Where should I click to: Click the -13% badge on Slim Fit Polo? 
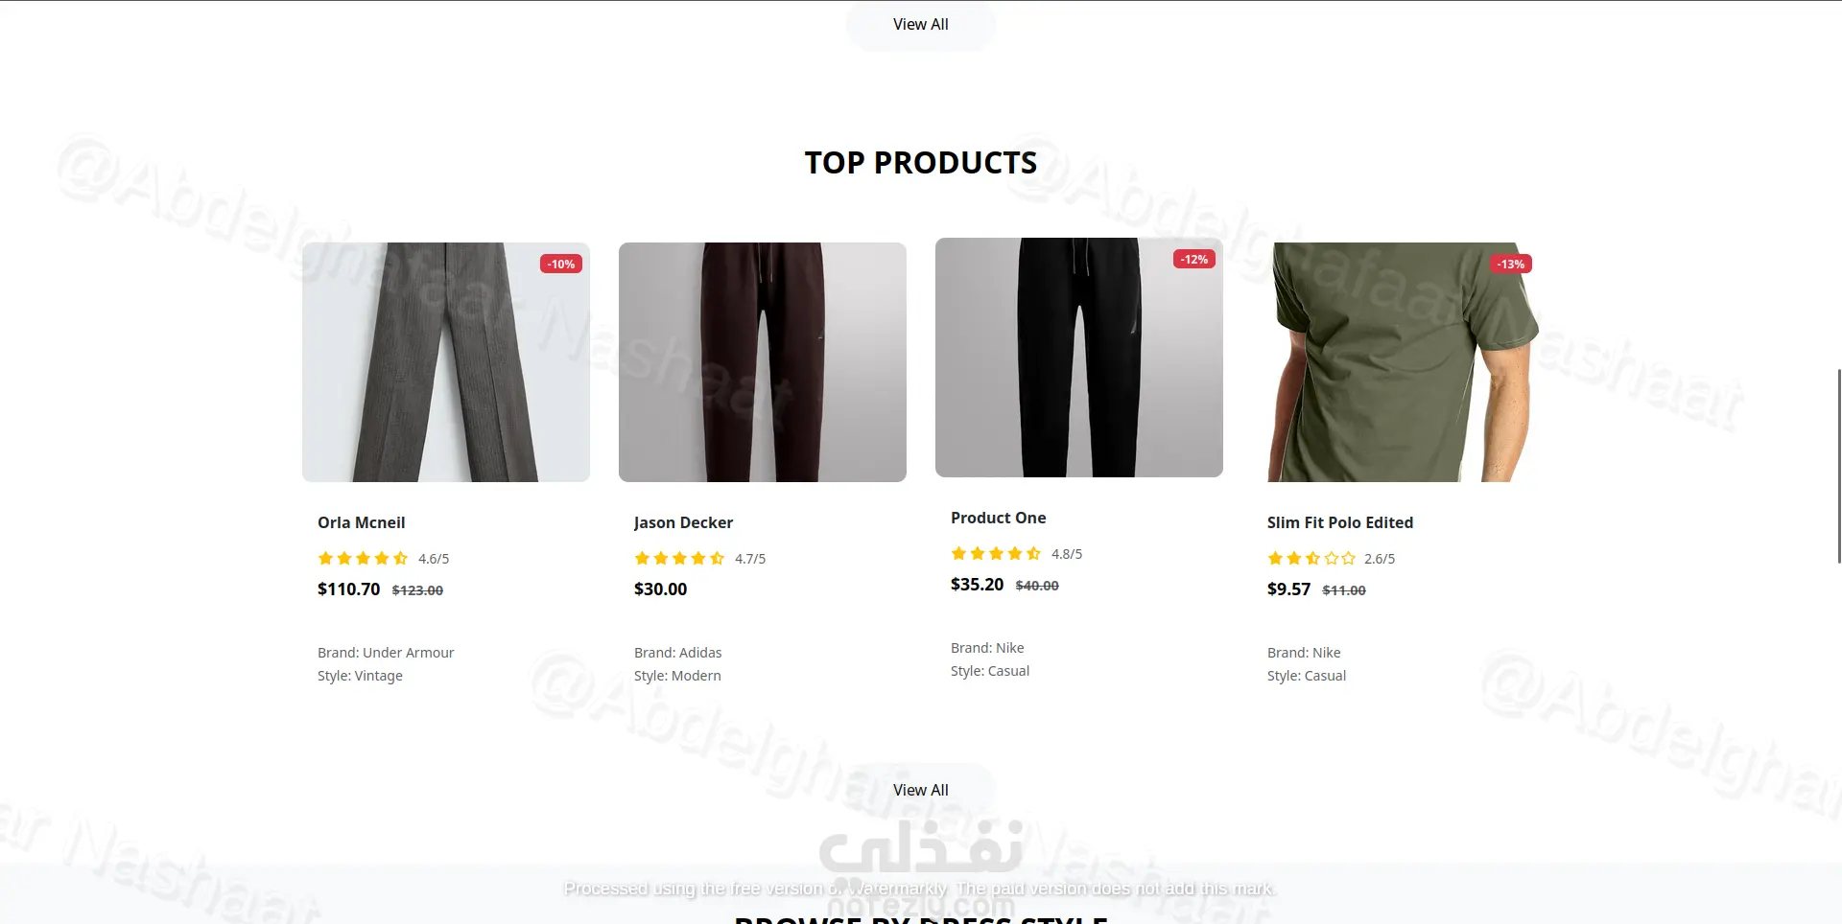click(x=1511, y=264)
